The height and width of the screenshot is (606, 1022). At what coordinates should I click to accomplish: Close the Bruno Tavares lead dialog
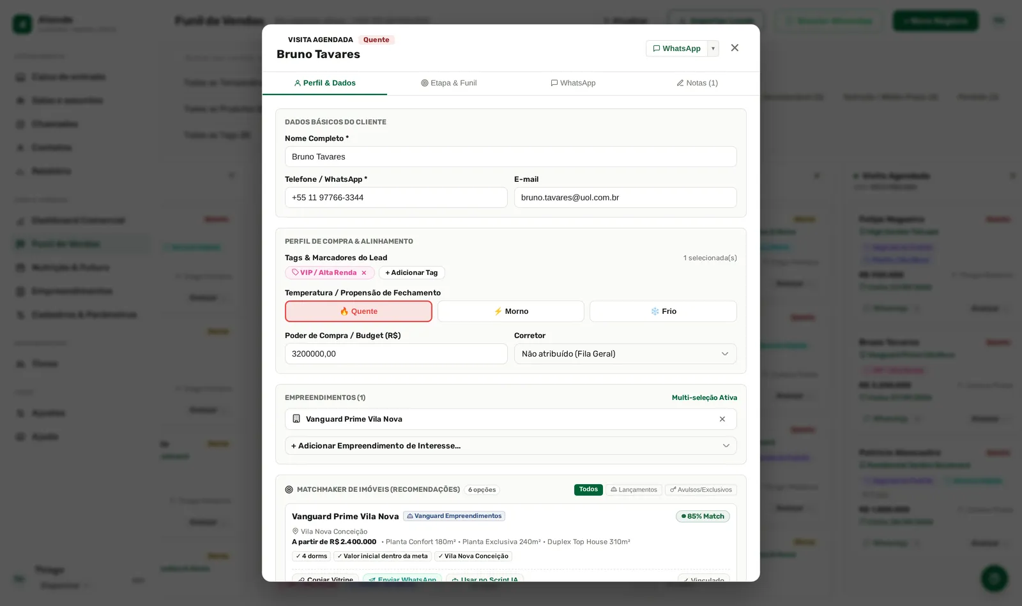(735, 48)
